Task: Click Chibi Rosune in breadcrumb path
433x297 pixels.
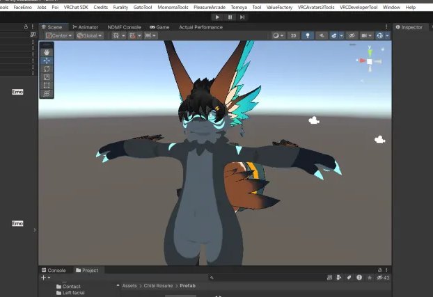Action: [x=158, y=286]
